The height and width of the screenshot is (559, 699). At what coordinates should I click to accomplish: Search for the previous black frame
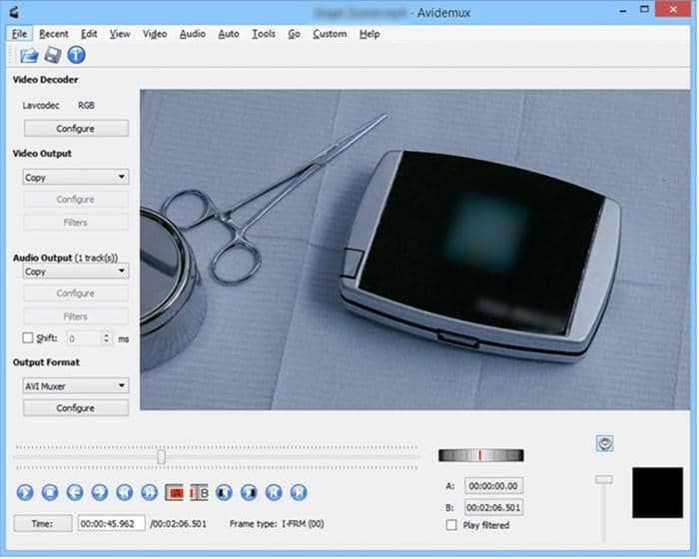coord(224,492)
